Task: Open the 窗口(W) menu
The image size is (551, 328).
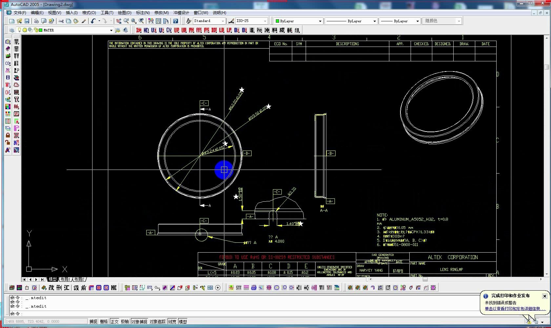Action: pos(201,13)
